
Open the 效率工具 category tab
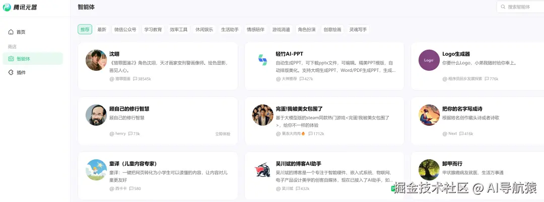[179, 30]
